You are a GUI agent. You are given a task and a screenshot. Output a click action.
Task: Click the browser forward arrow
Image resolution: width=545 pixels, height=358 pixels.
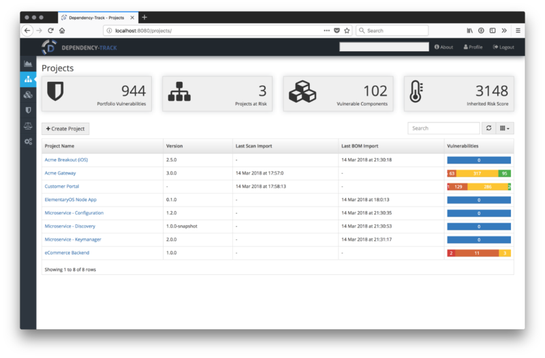click(x=39, y=31)
